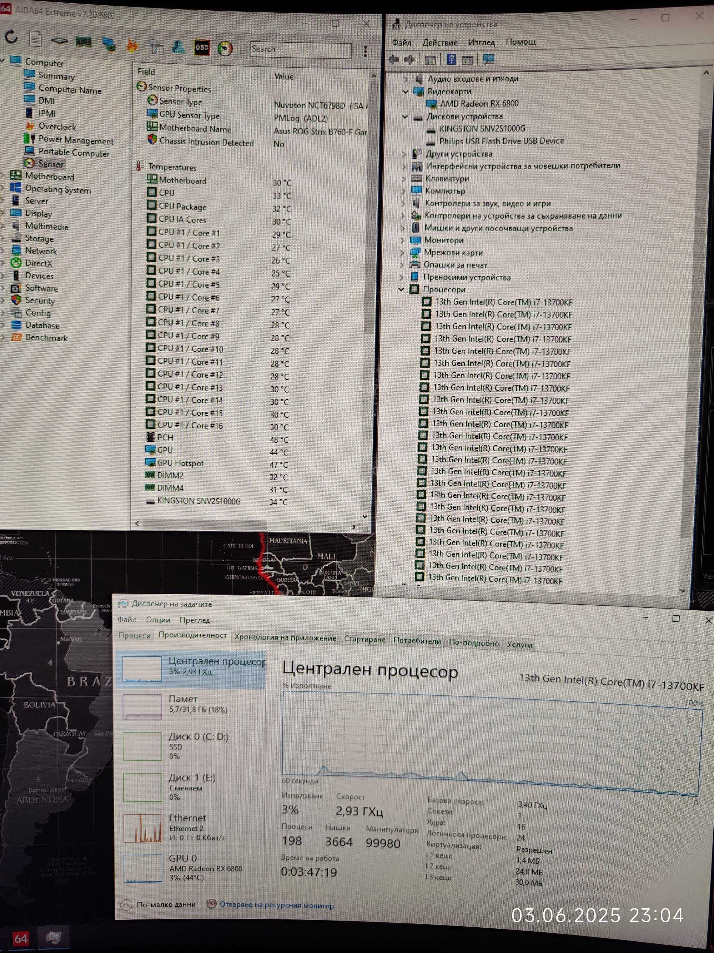Open the Файл menu in Device Manager
The height and width of the screenshot is (953, 714).
[402, 42]
